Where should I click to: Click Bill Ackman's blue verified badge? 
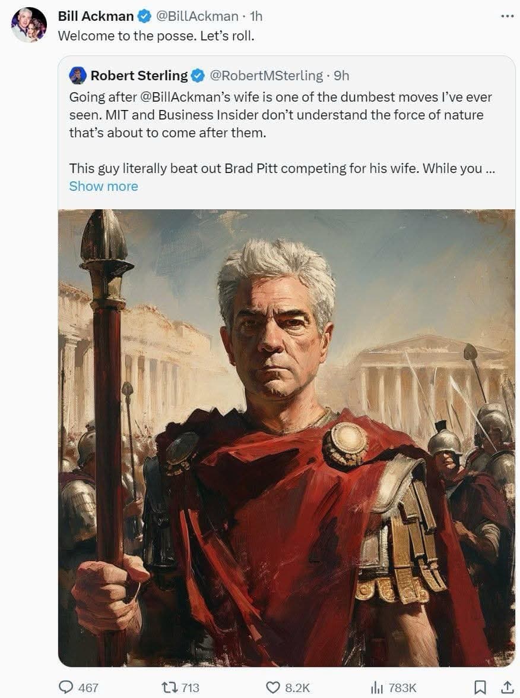coord(144,17)
